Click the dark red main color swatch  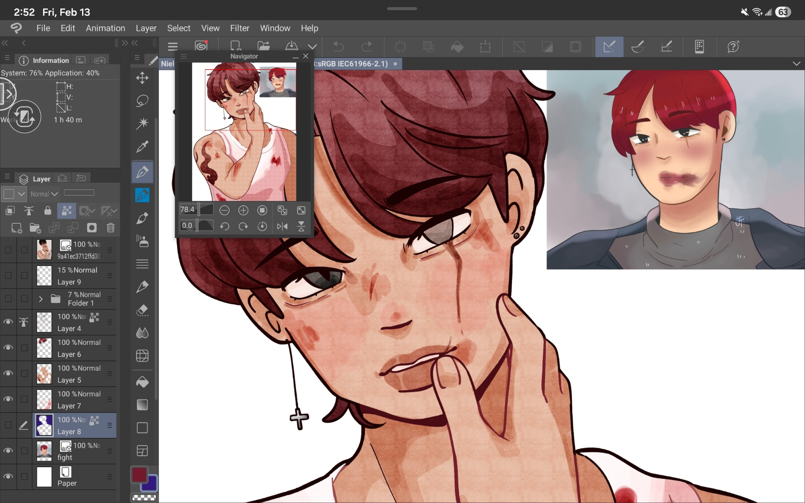pos(139,475)
